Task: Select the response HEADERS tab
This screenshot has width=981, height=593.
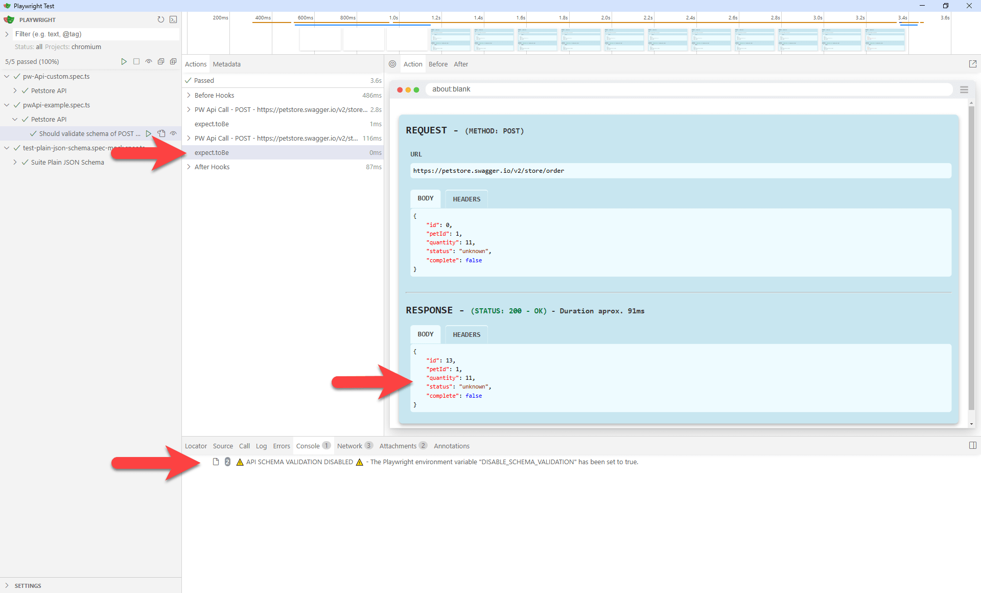Action: [466, 334]
